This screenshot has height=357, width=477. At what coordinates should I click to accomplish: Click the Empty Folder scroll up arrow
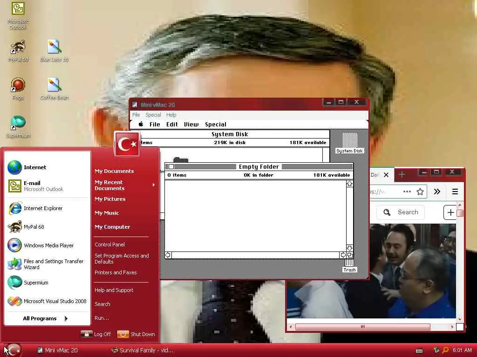(349, 184)
